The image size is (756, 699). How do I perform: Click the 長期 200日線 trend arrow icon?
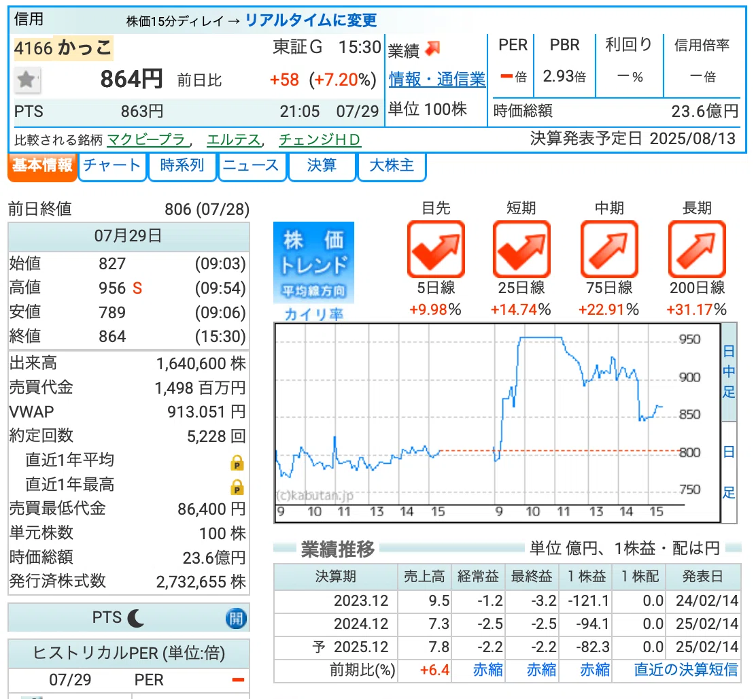coord(697,250)
